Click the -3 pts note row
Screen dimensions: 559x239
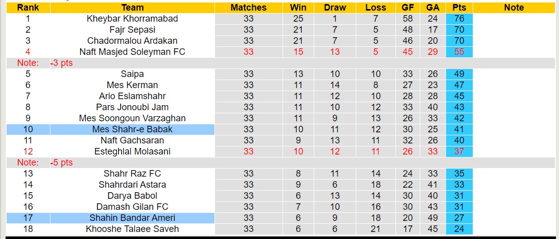(62, 63)
